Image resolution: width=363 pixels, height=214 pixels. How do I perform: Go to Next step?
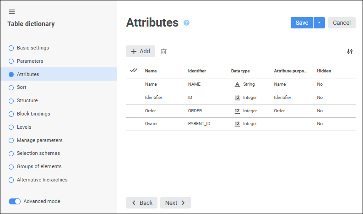click(175, 203)
